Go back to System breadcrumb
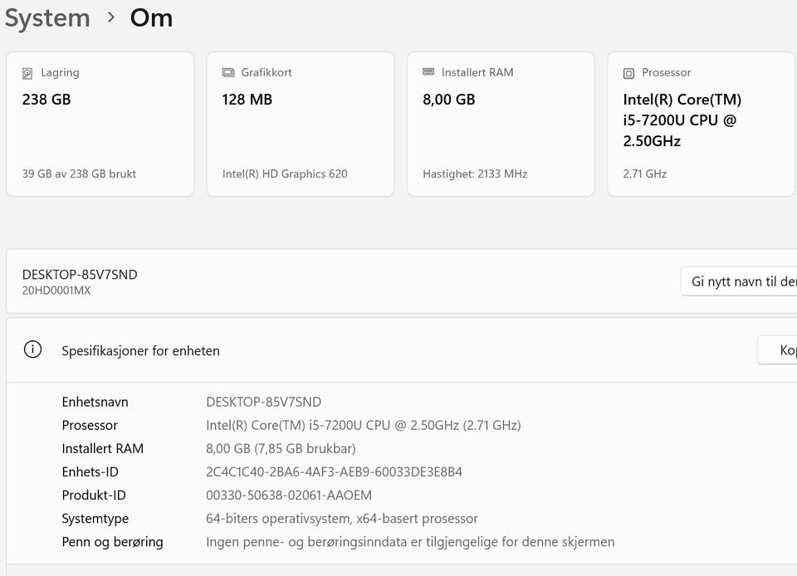Image resolution: width=797 pixels, height=576 pixels. (47, 18)
